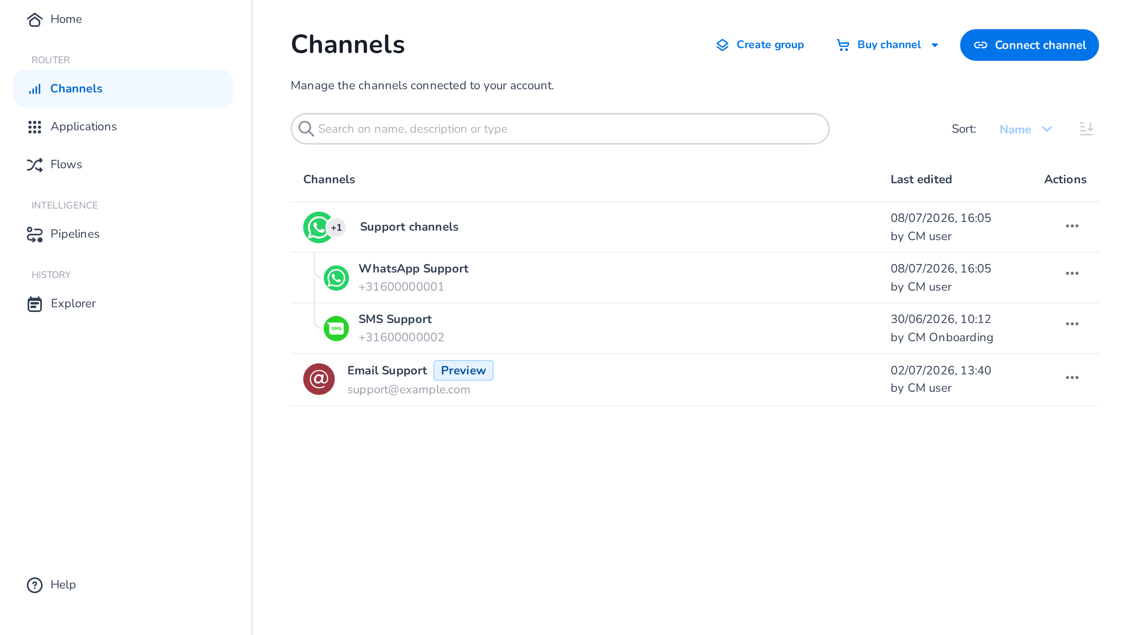This screenshot has width=1137, height=635.
Task: Click the Pipelines icon in sidebar
Action: coord(34,235)
